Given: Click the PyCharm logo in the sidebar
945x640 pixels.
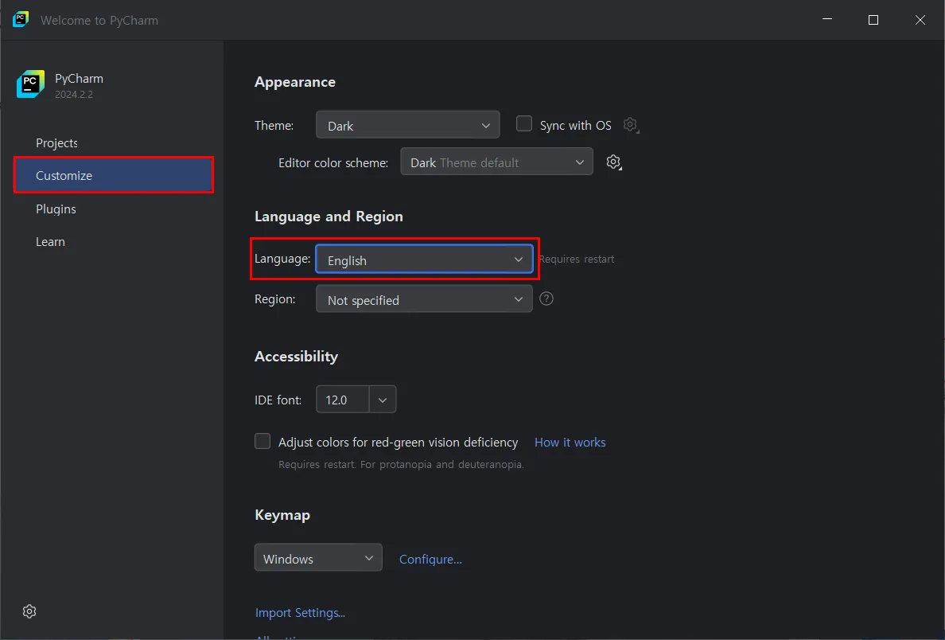Looking at the screenshot, I should 30,84.
